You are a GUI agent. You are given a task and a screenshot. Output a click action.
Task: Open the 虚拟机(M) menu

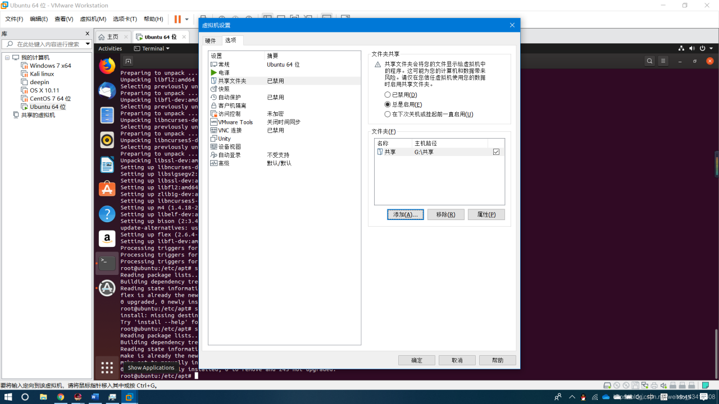93,19
